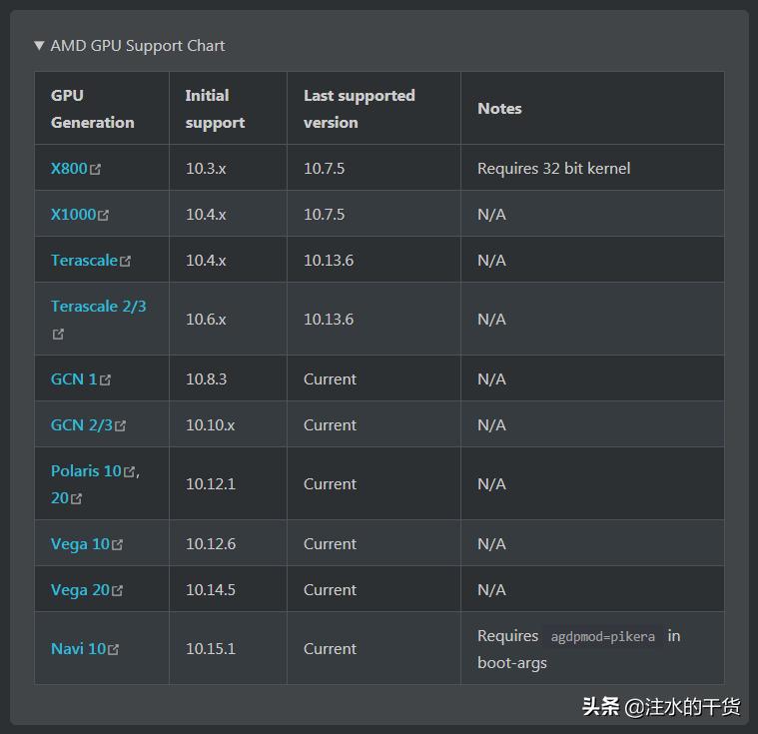Collapse the AMD GPU Support Chart section
Screen dimensions: 758x734
[39, 45]
